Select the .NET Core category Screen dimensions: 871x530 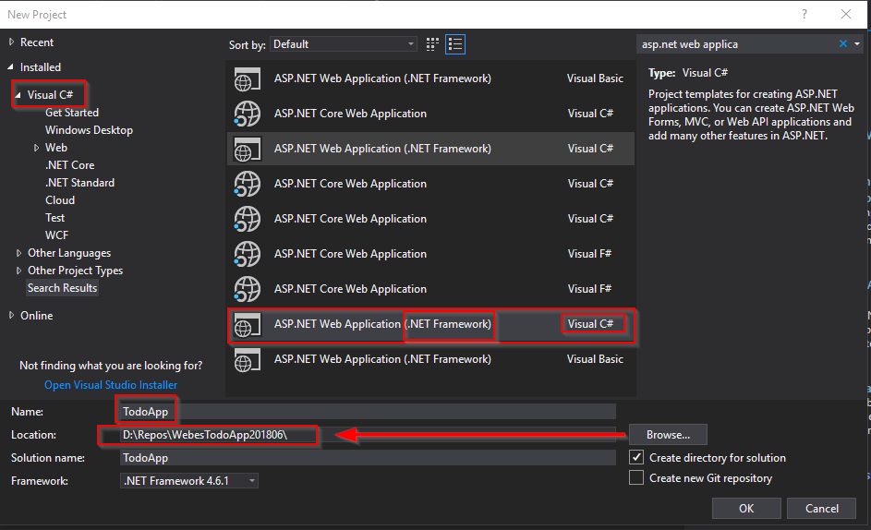69,165
